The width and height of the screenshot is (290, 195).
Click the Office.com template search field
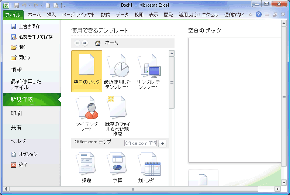[140, 143]
